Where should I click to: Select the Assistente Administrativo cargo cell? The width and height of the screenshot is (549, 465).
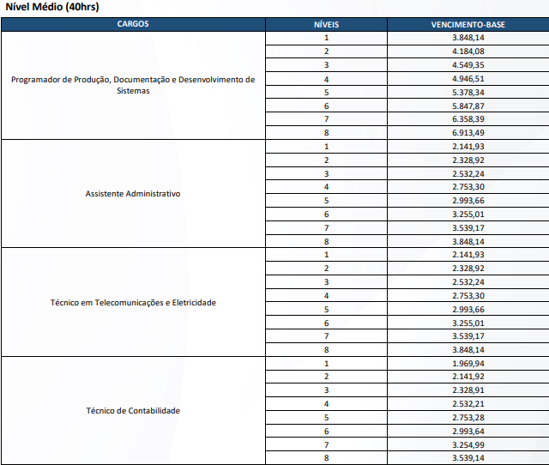133,194
